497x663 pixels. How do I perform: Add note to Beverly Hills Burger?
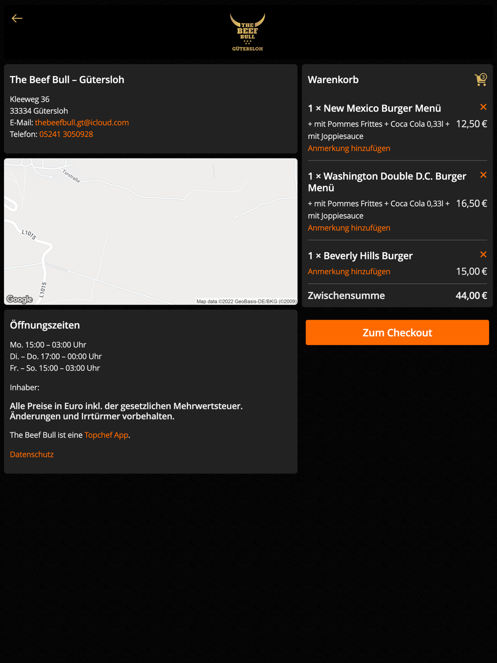tap(349, 271)
